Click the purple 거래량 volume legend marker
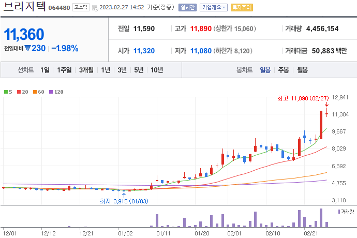The image size is (357, 238). [x=339, y=212]
